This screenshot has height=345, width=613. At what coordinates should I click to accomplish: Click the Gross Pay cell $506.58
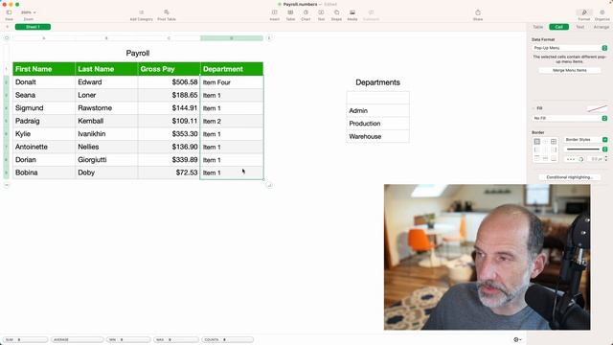pos(169,82)
